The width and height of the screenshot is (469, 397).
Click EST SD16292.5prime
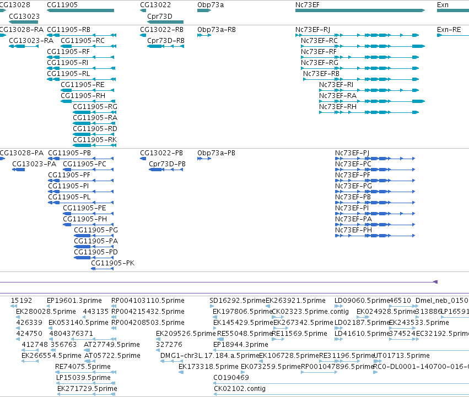point(211,306)
